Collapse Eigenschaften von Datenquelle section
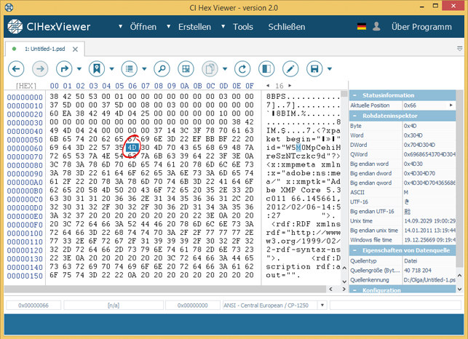Viewport: 468px width, 339px height. point(354,250)
